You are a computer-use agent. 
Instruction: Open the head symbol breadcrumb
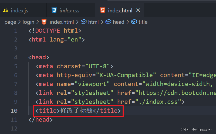click(119, 22)
